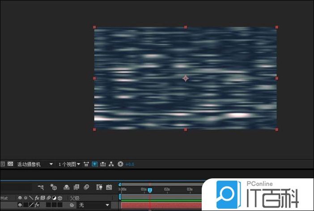The width and height of the screenshot is (314, 211).
Task: Adjust the +0.0 exposure value
Action: tap(130, 165)
